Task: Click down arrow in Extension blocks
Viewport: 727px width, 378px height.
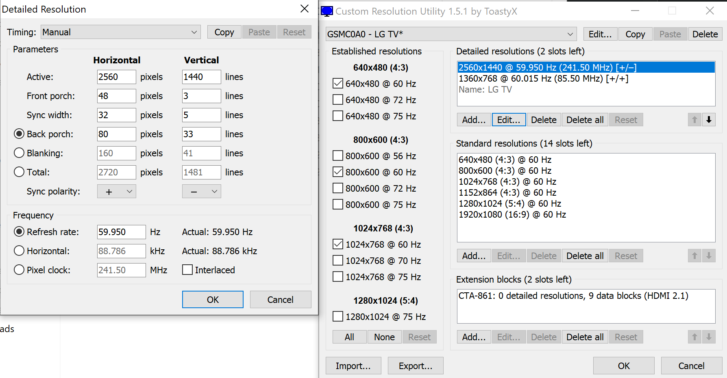Action: coord(709,337)
